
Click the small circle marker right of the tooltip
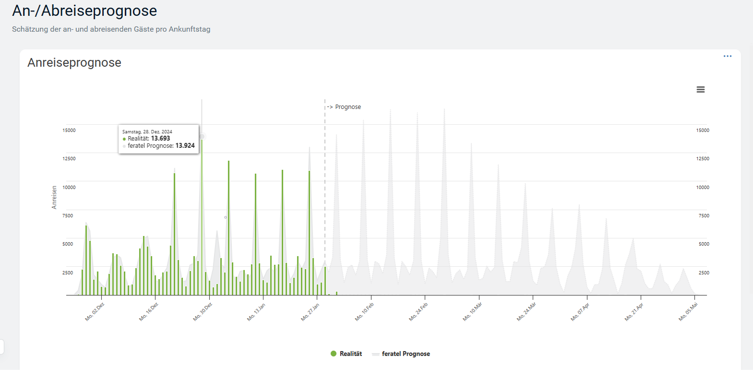226,217
